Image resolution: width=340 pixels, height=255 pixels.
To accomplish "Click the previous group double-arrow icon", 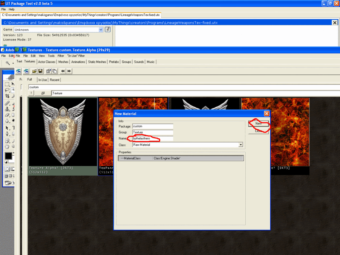I will pos(63,71).
